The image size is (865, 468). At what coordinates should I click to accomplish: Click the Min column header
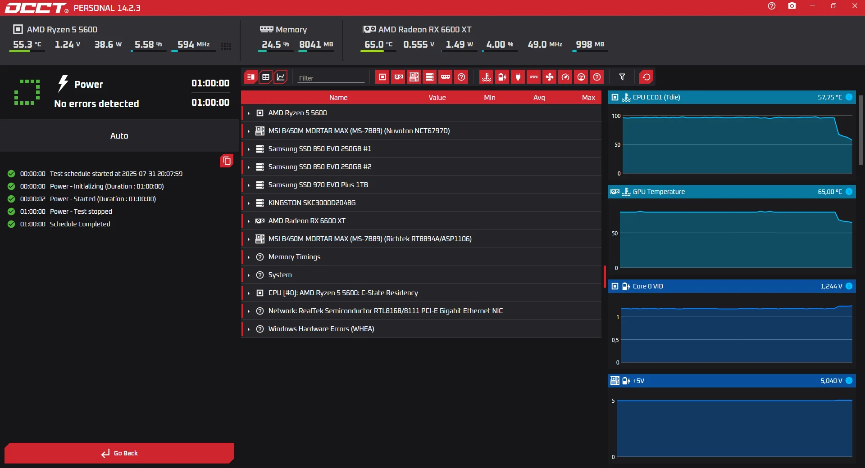click(490, 97)
